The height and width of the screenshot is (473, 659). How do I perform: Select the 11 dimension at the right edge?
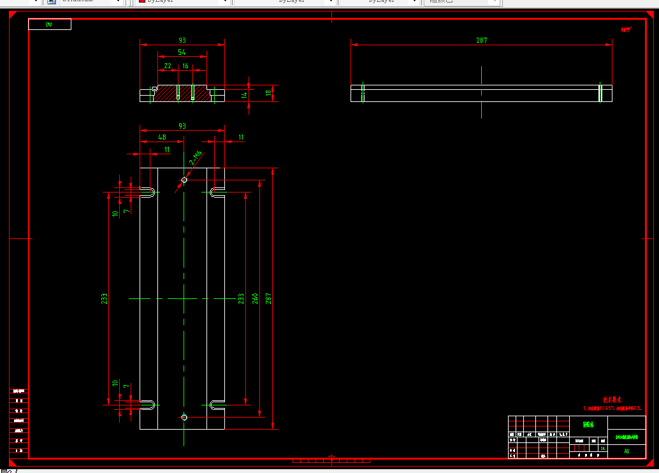click(241, 137)
